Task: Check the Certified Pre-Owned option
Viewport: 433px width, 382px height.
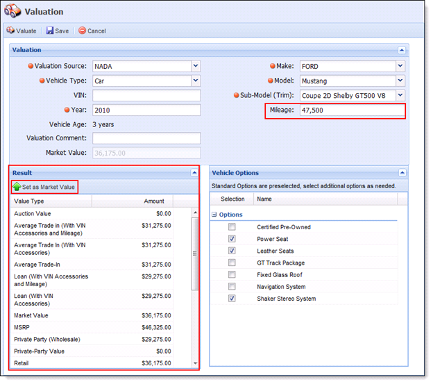Action: (x=232, y=227)
